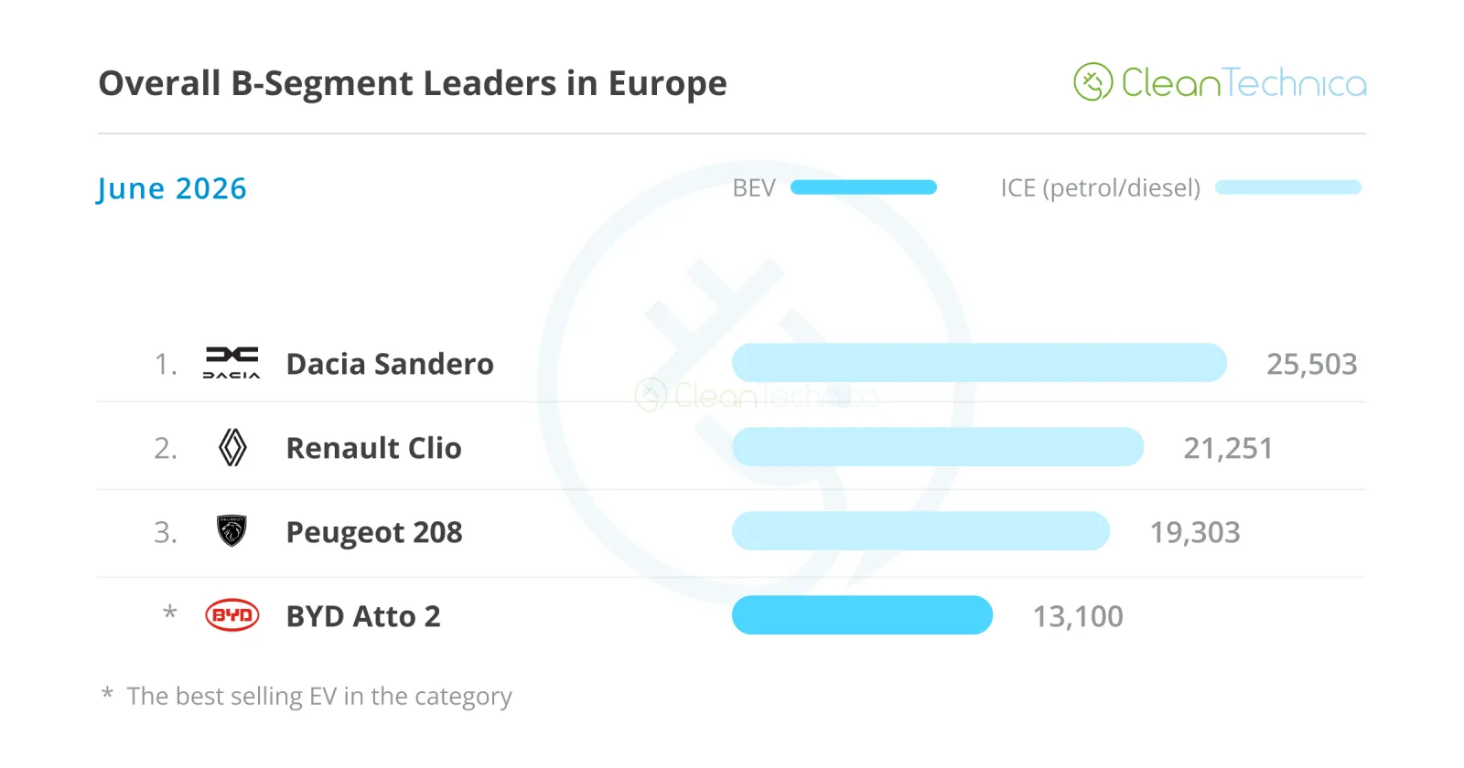Select the Dacia Sandero model name
Image resolution: width=1464 pixels, height=768 pixels.
click(x=390, y=364)
